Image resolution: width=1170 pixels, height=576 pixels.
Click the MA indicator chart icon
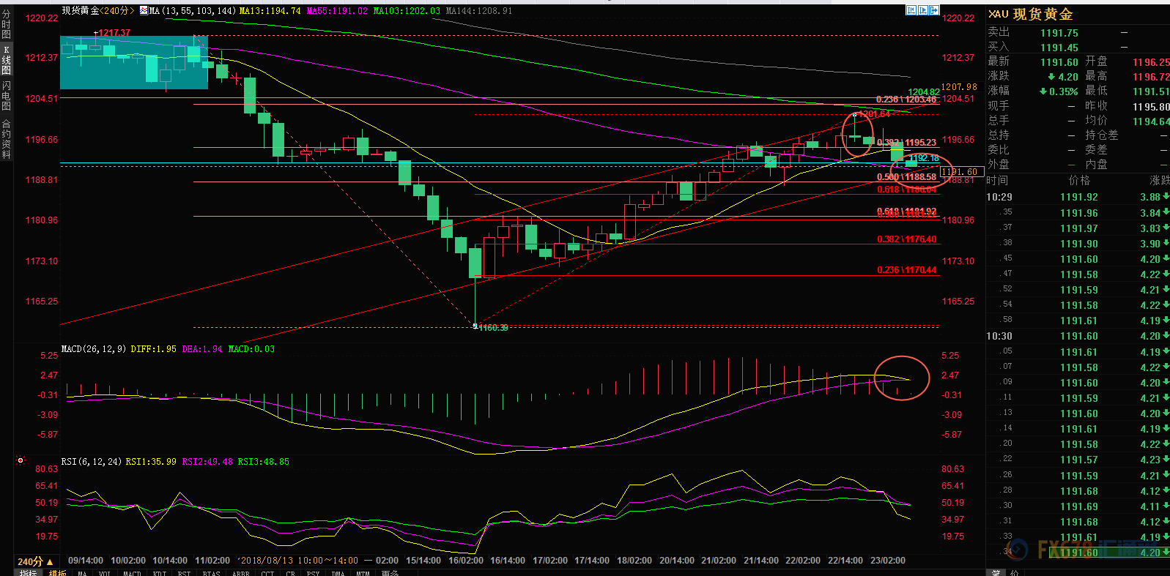click(144, 11)
